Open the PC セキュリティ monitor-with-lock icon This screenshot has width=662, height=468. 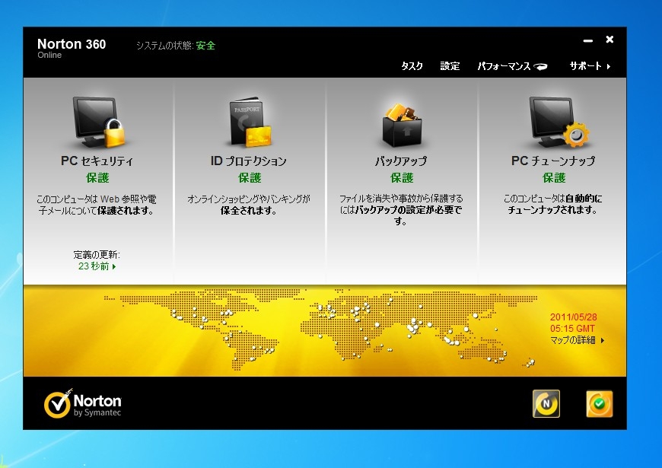point(98,122)
